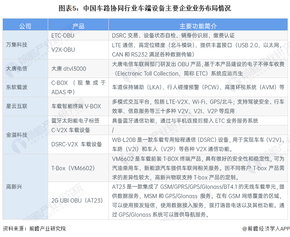Image resolution: width=290 pixels, height=237 pixels.
Task: Click the 大唐 dtvl3000 product cell
Action: coord(69,69)
